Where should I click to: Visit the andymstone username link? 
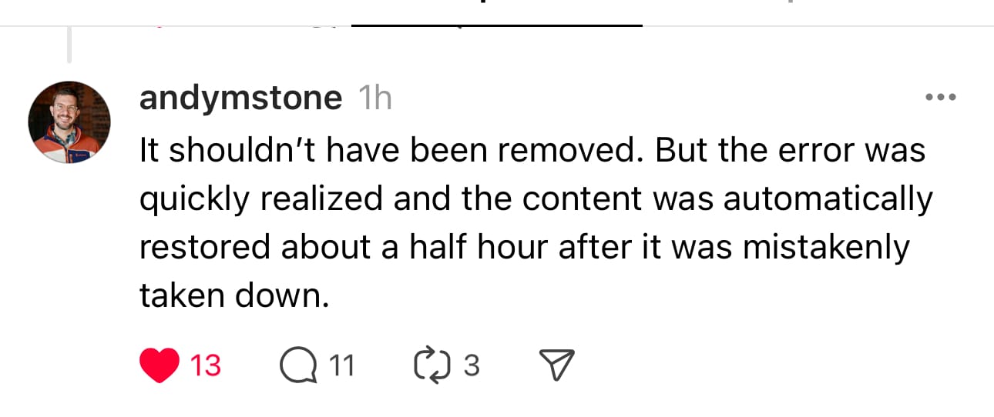(x=240, y=98)
